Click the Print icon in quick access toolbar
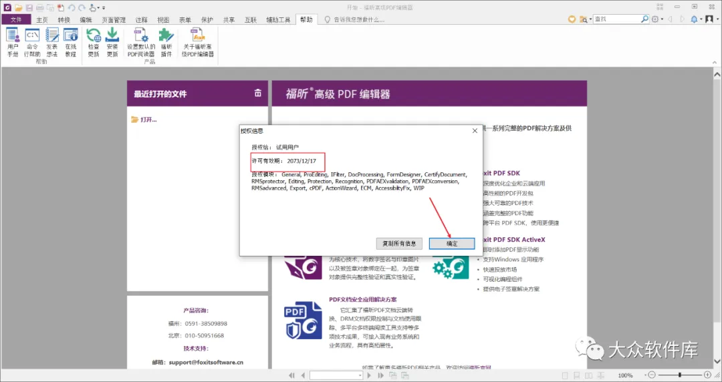The image size is (722, 382). (x=39, y=7)
